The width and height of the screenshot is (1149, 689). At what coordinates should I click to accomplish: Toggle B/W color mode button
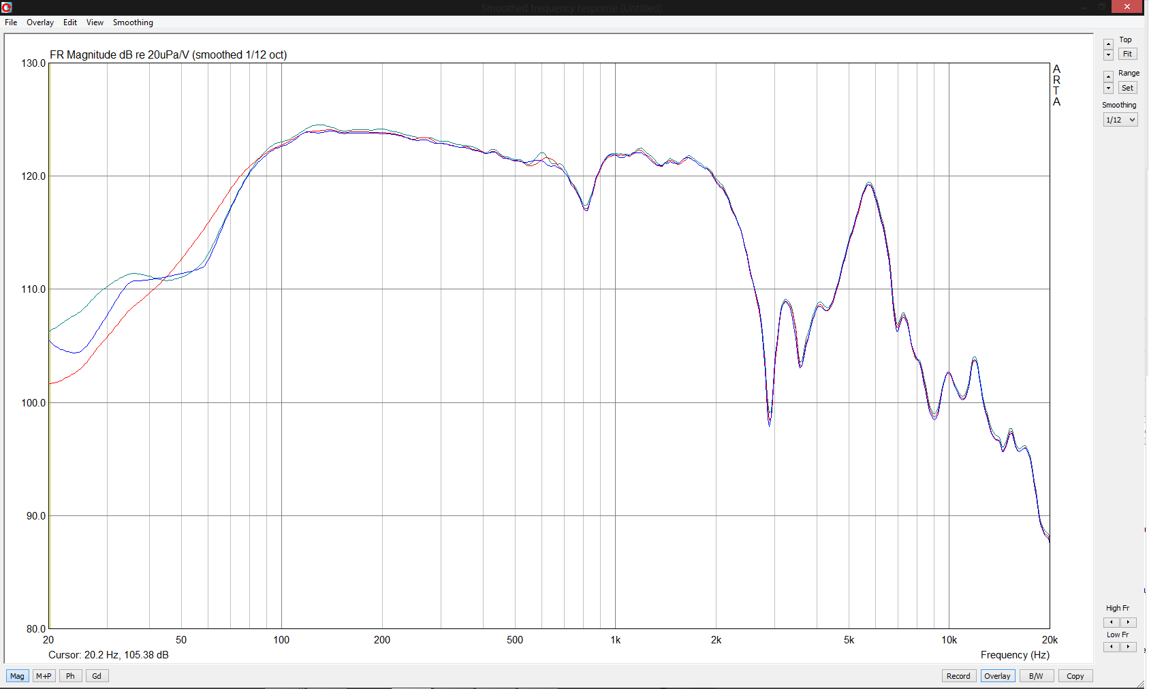pyautogui.click(x=1036, y=676)
